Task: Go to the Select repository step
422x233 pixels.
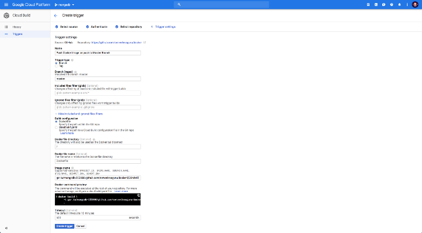Action: [131, 27]
